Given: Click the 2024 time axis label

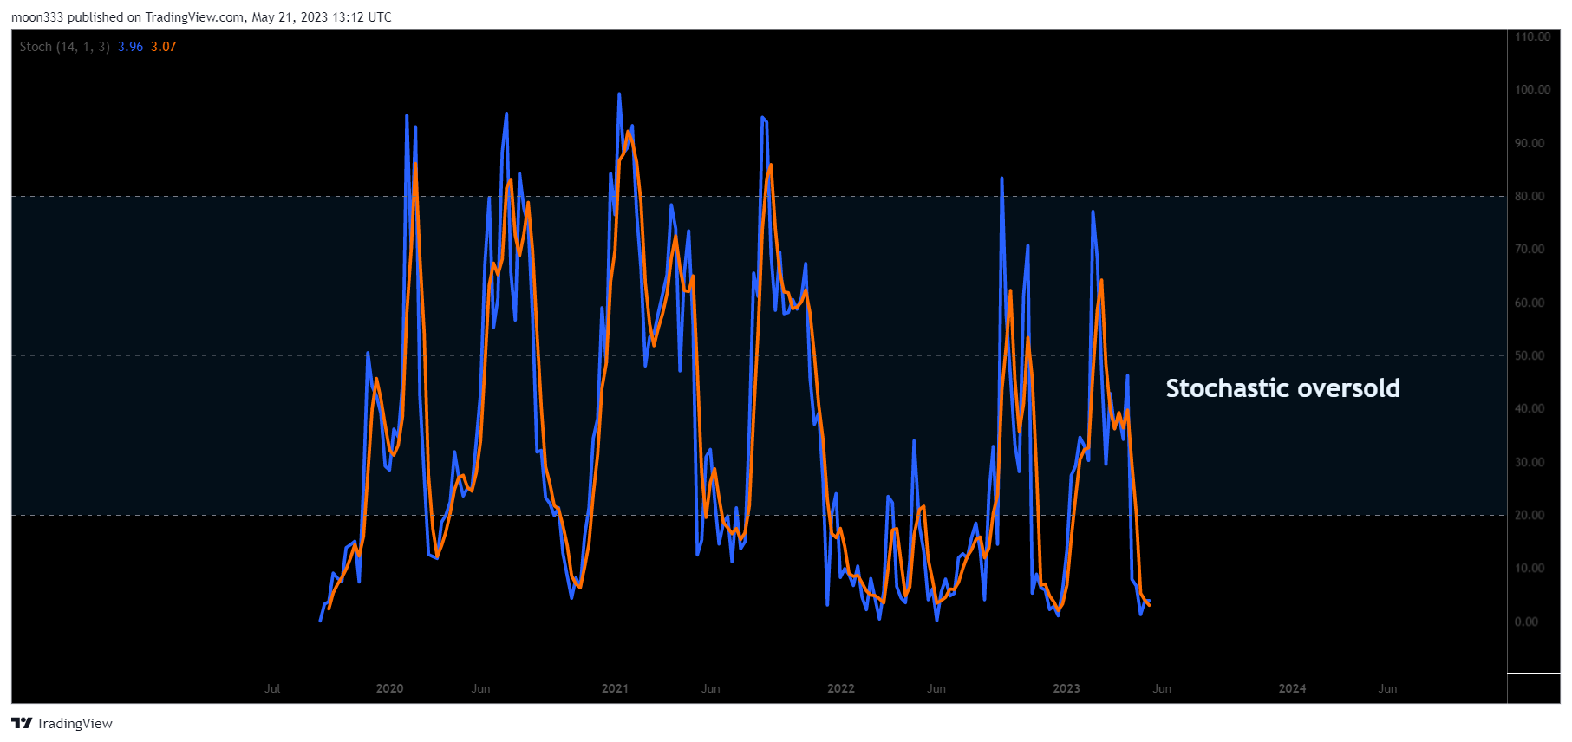Looking at the screenshot, I should coord(1292,688).
